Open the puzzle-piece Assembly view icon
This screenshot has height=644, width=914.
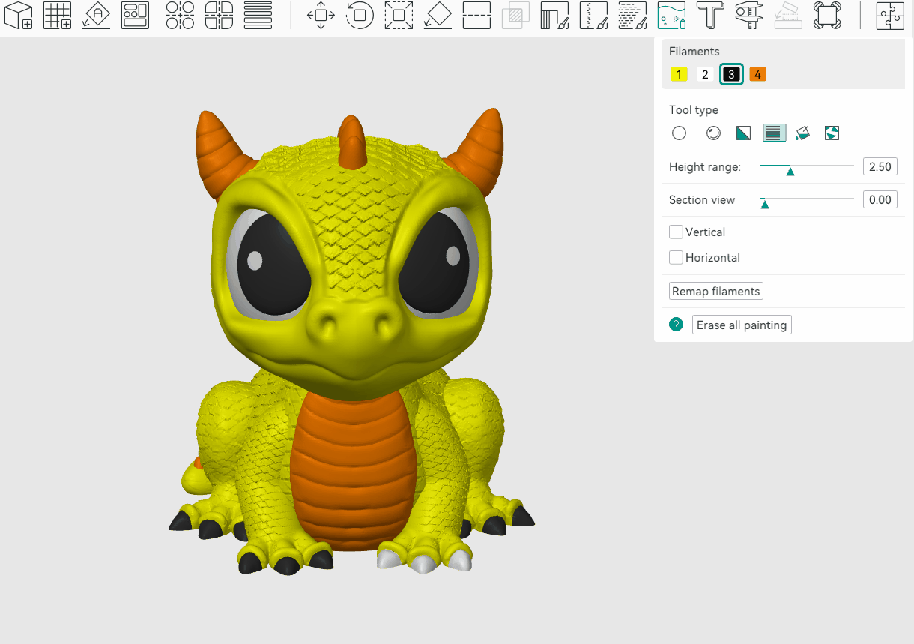890,15
